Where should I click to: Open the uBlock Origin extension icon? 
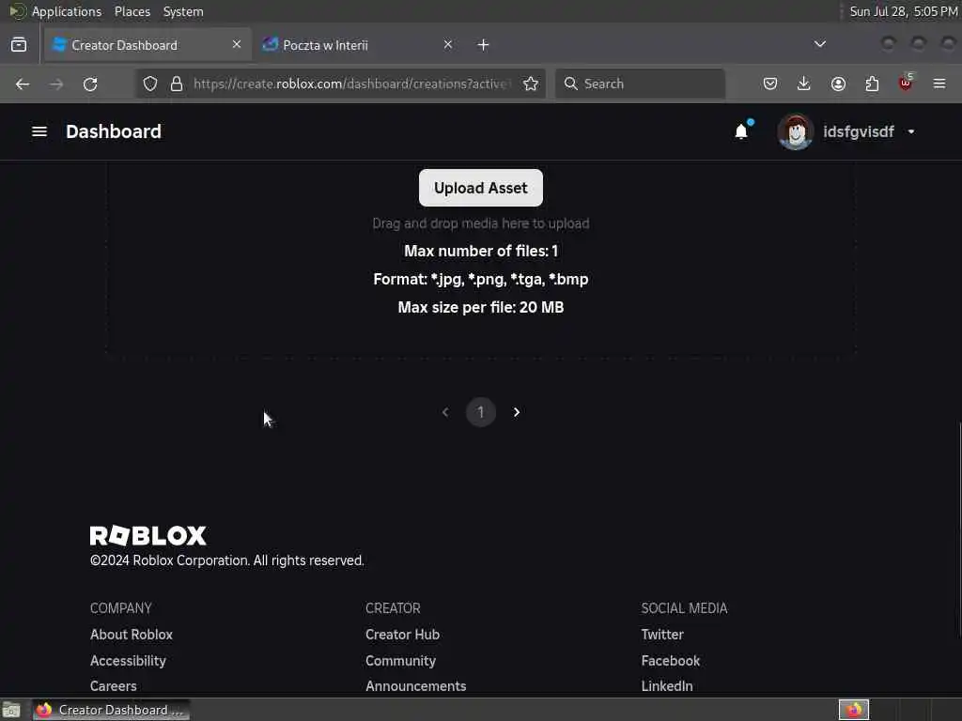click(x=906, y=83)
